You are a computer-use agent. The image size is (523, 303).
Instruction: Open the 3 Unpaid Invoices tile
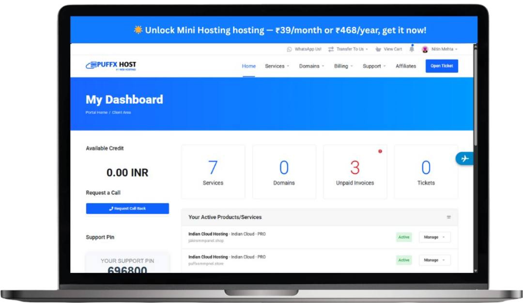click(355, 172)
